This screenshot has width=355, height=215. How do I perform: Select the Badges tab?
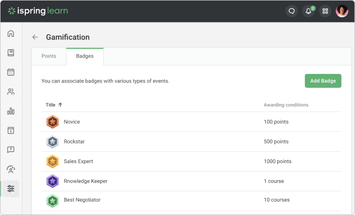85,56
